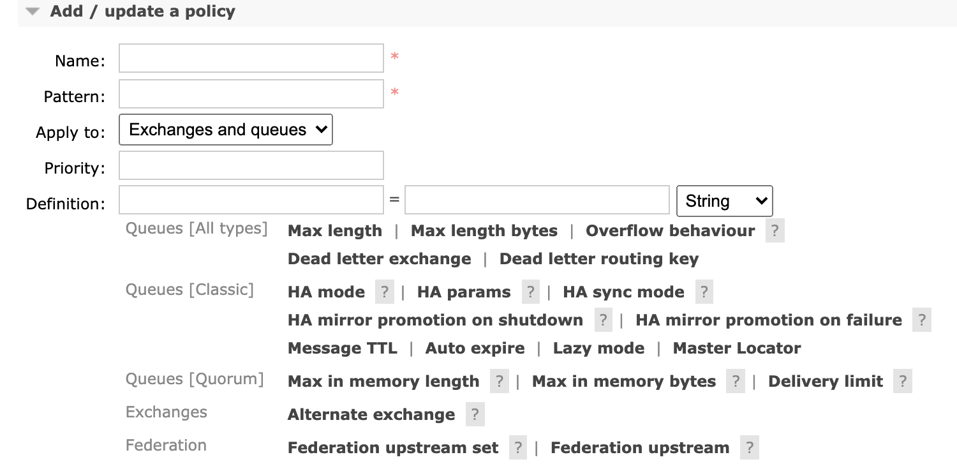Show help for HA sync mode
The image size is (957, 471).
click(704, 292)
